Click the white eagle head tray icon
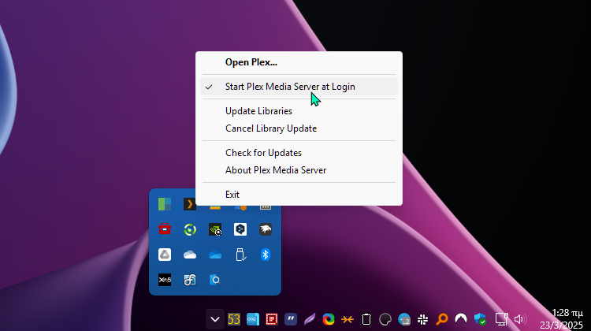The height and width of the screenshot is (331, 591). [266, 229]
